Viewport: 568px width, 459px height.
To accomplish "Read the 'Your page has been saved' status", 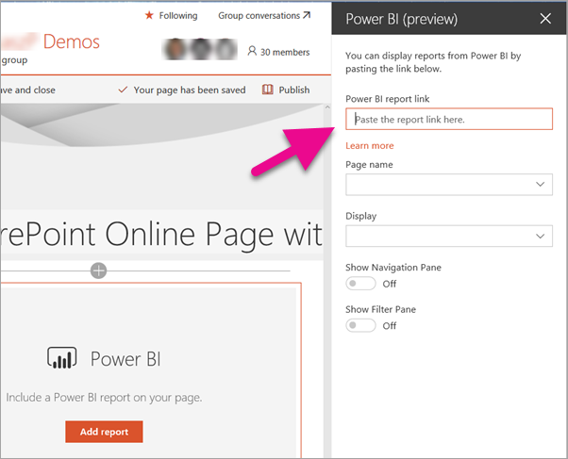I will 190,90.
